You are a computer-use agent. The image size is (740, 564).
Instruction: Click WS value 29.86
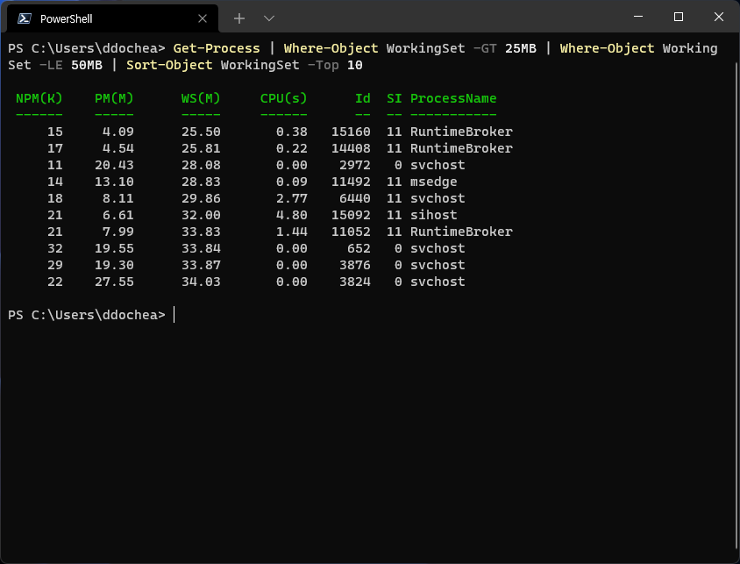pos(201,198)
